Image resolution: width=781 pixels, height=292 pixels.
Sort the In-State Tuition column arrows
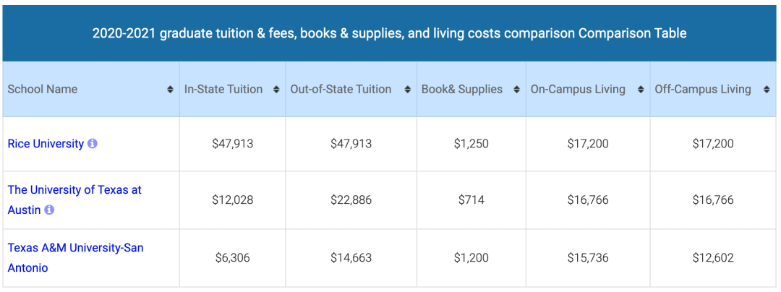click(276, 90)
